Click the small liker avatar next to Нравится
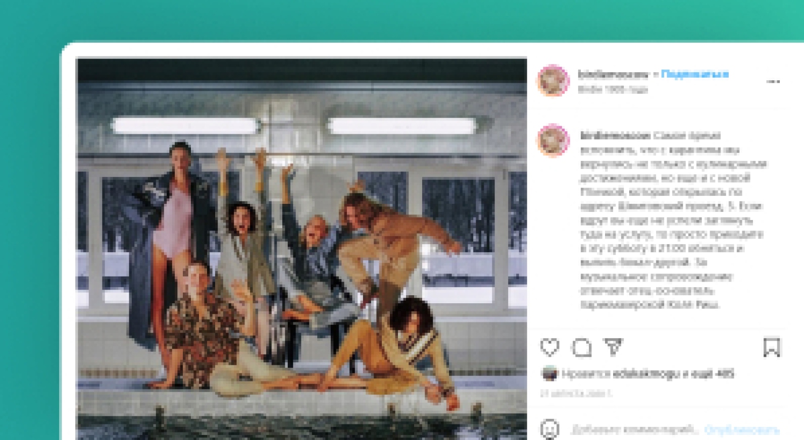 pos(549,374)
